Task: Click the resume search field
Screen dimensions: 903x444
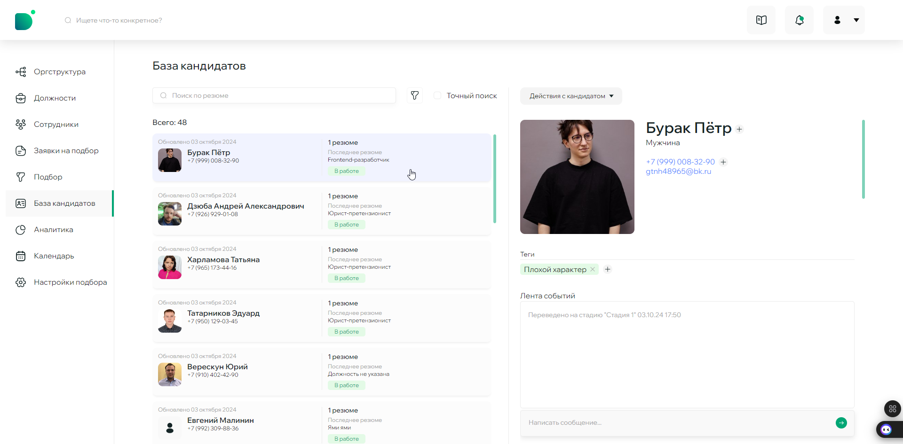Action: coord(274,95)
